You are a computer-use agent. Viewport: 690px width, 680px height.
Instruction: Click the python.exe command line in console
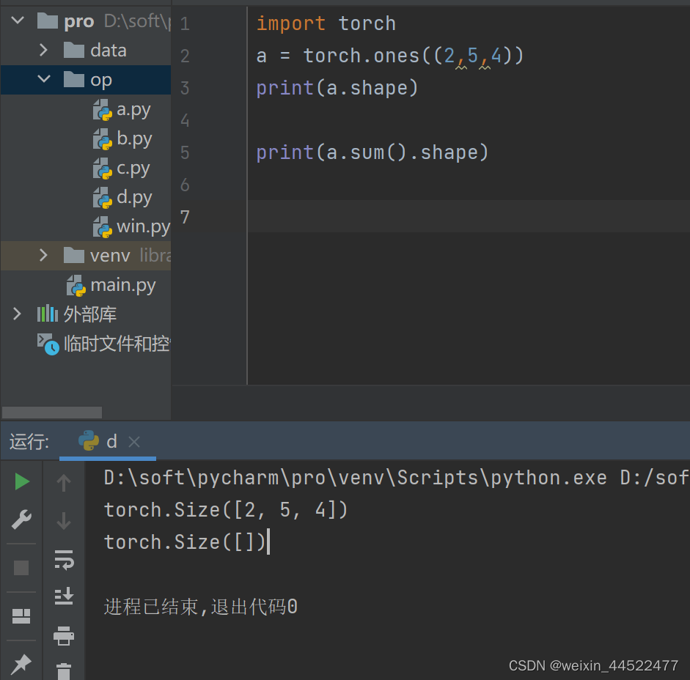tap(396, 478)
